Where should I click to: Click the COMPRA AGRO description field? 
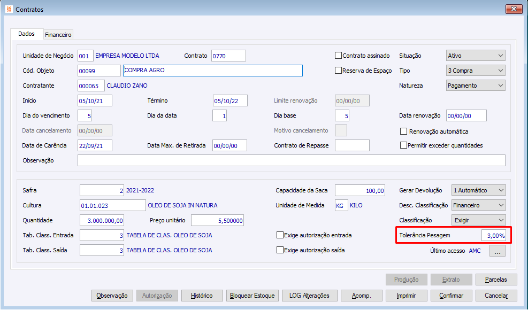point(213,71)
